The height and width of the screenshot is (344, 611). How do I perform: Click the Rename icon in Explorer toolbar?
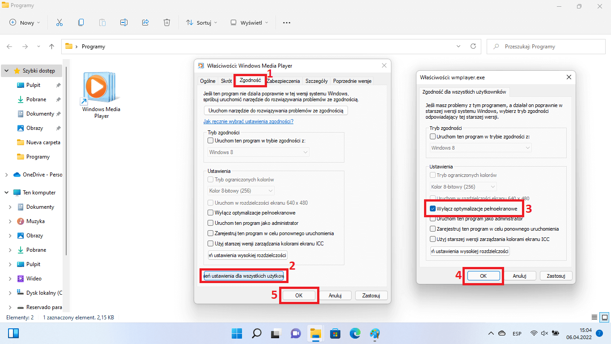124,22
